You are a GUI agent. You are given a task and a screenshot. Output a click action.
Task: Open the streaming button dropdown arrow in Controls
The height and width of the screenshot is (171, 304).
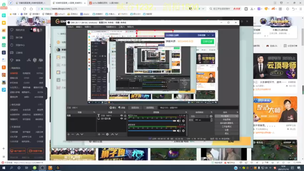coord(236,116)
